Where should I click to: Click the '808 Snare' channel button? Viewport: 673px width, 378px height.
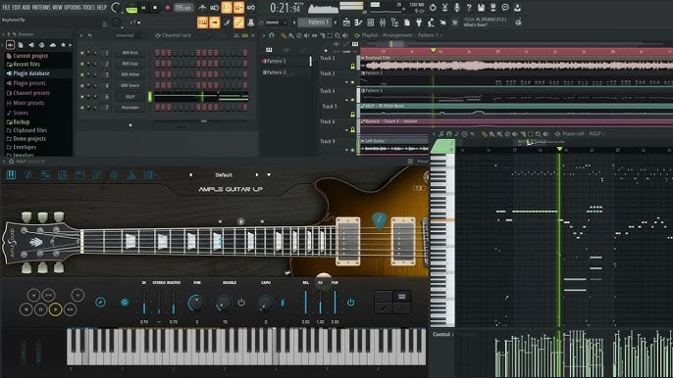pos(130,85)
